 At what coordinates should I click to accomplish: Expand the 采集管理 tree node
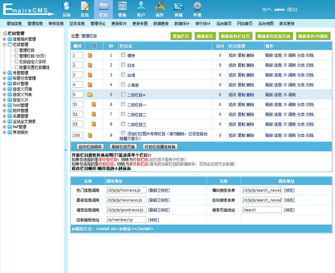4,116
